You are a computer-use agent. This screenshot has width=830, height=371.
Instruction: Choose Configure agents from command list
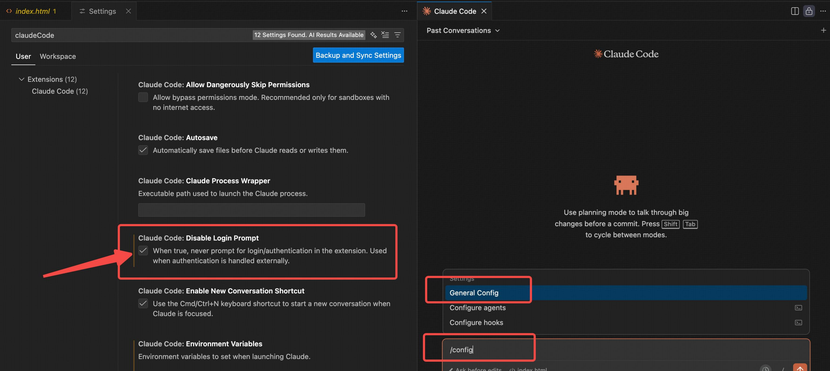pos(626,308)
